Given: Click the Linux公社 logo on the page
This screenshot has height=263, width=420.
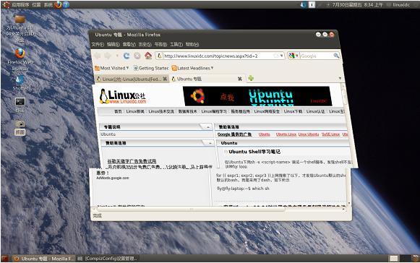Looking at the screenshot, I should pos(123,96).
